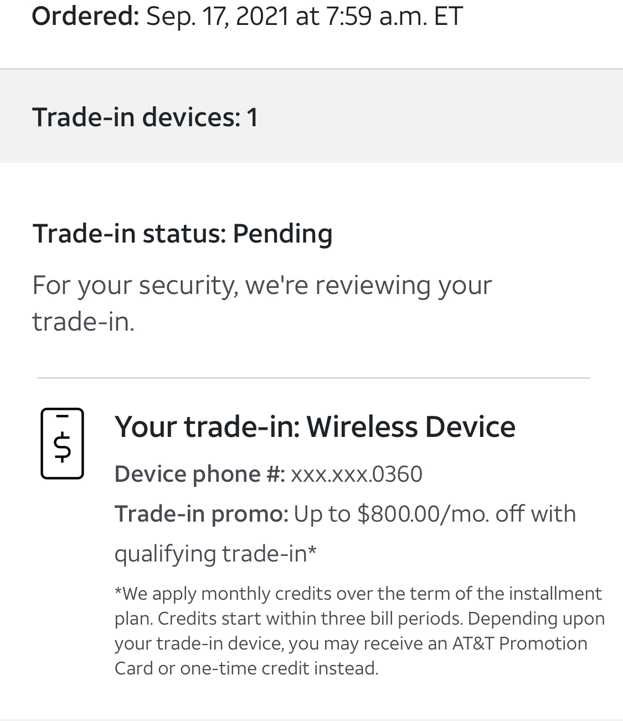
Task: Click the order time '7:59 a.m. ET'
Action: [394, 16]
